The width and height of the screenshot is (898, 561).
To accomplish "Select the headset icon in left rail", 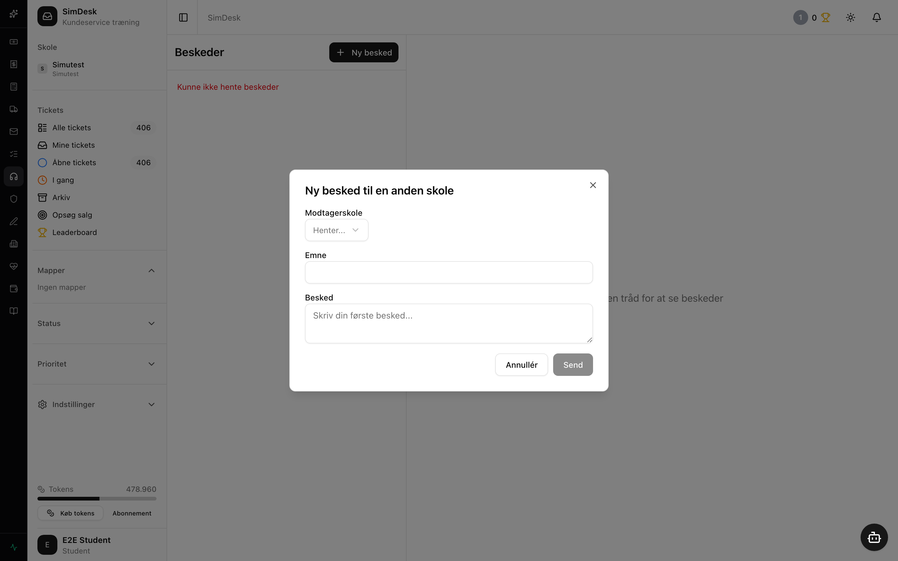I will tap(14, 177).
